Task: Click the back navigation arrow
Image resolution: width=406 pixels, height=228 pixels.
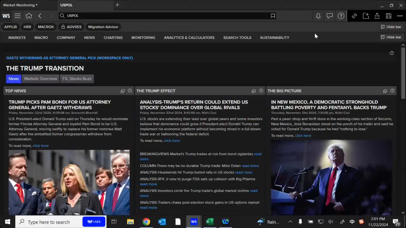Action: click(40, 16)
